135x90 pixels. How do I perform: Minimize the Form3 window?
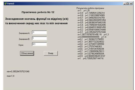(x=124, y=3)
